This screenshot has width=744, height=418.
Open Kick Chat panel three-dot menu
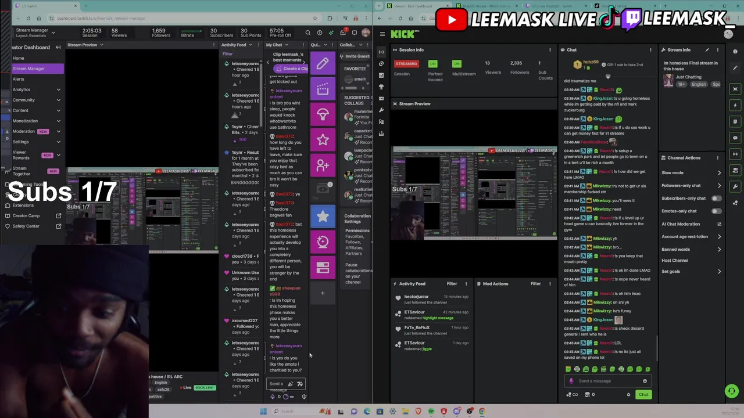pyautogui.click(x=650, y=50)
